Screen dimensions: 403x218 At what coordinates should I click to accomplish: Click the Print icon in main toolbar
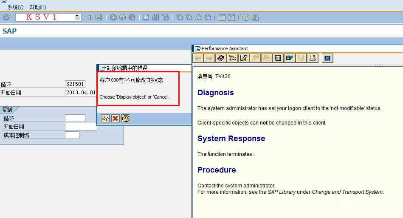(146, 17)
